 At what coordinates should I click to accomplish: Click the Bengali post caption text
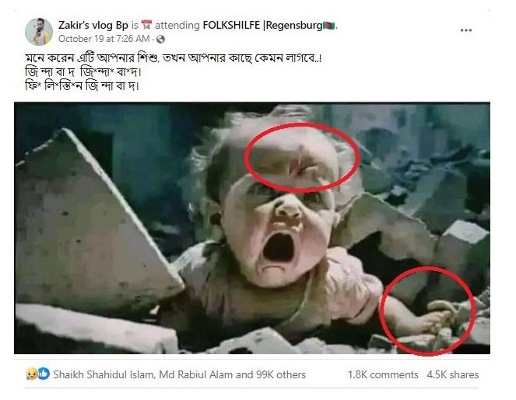coord(174,72)
